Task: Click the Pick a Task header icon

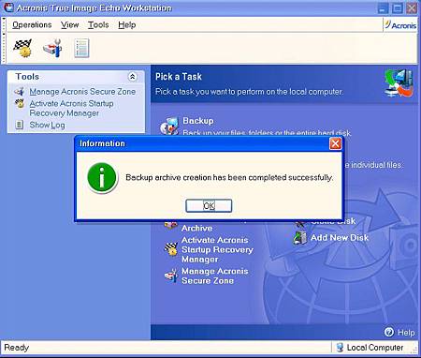Action: tap(399, 82)
